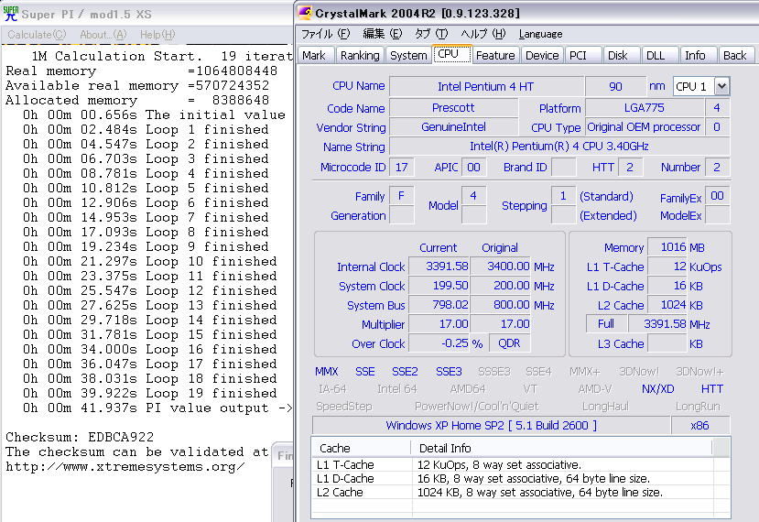Select the CPU tab
The image size is (759, 522).
coord(450,54)
